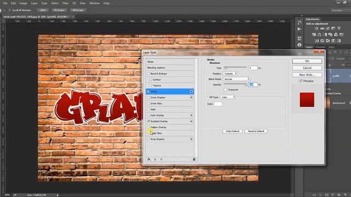Click OK in Layer Style dialog
The height and width of the screenshot is (197, 351).
click(x=307, y=61)
